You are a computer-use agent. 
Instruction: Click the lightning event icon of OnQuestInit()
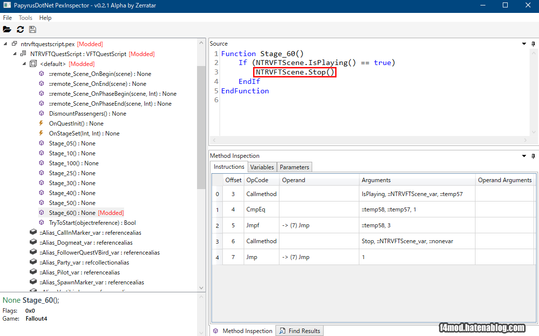(x=41, y=123)
